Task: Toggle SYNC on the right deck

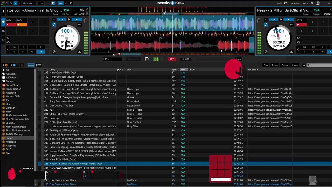Action: pos(273,19)
